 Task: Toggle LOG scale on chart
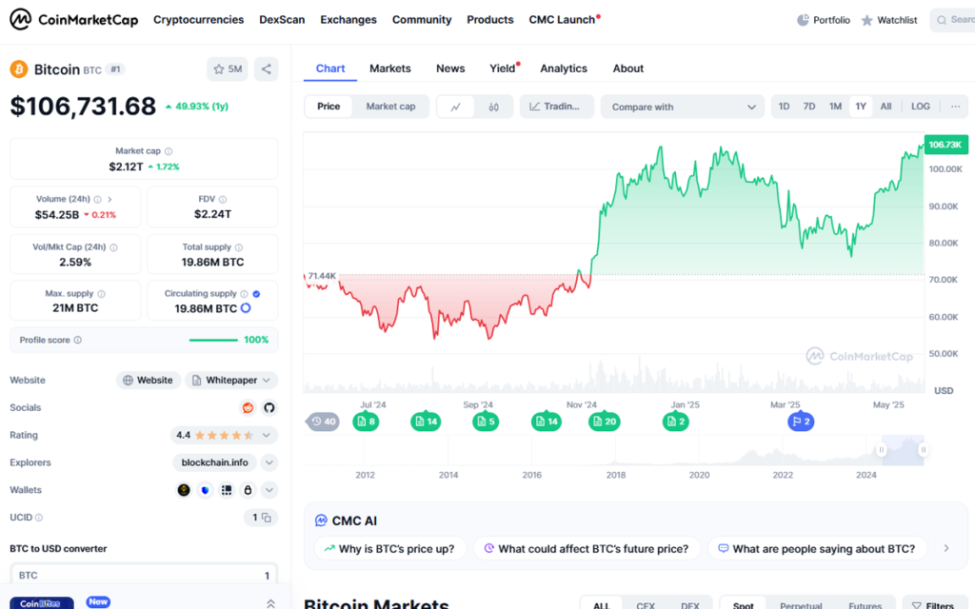(921, 107)
